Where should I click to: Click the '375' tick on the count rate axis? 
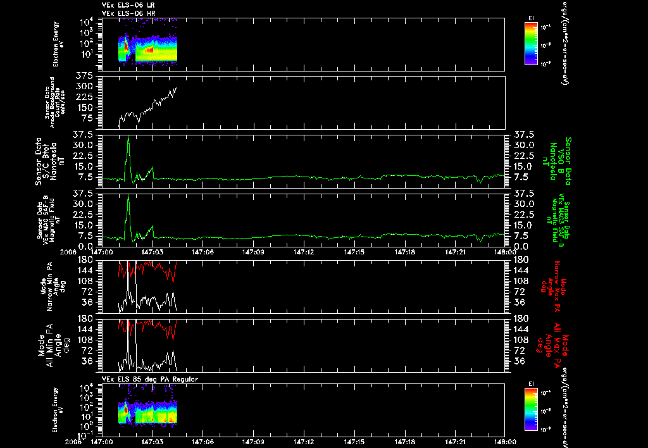click(85, 76)
